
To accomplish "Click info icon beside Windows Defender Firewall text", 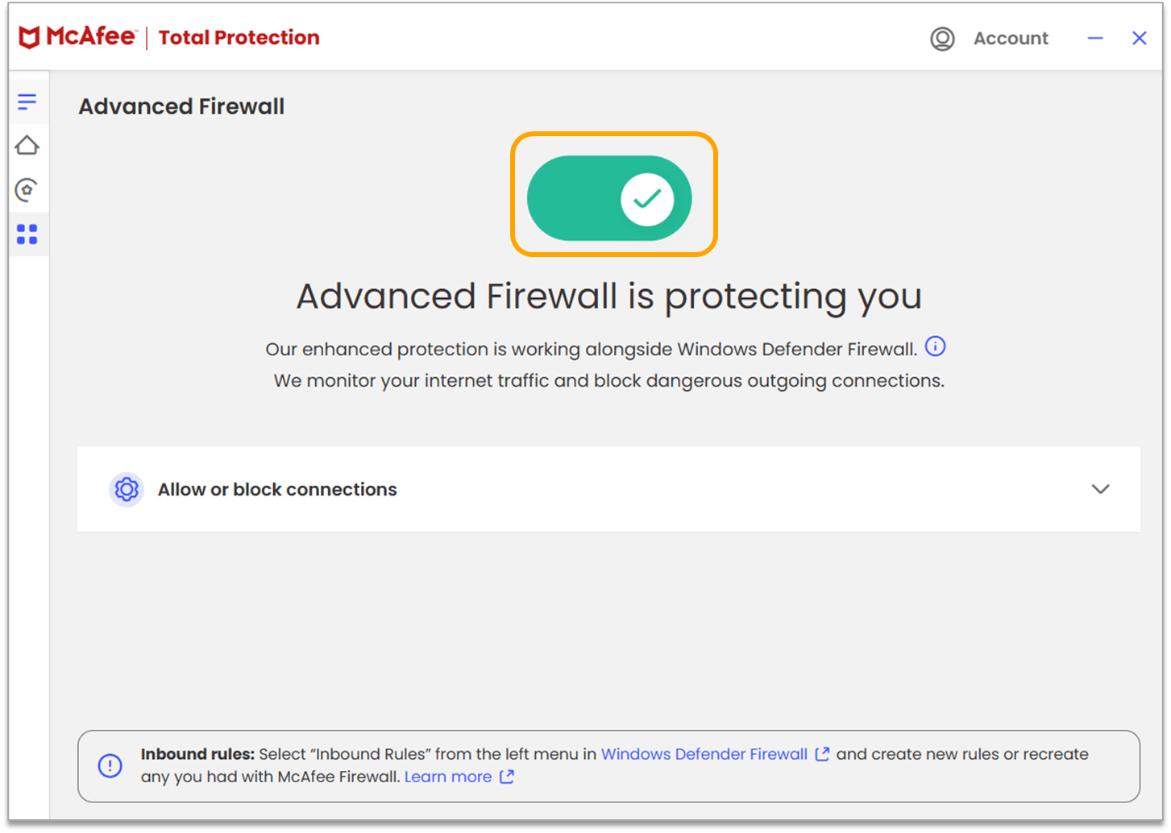I will tap(935, 346).
